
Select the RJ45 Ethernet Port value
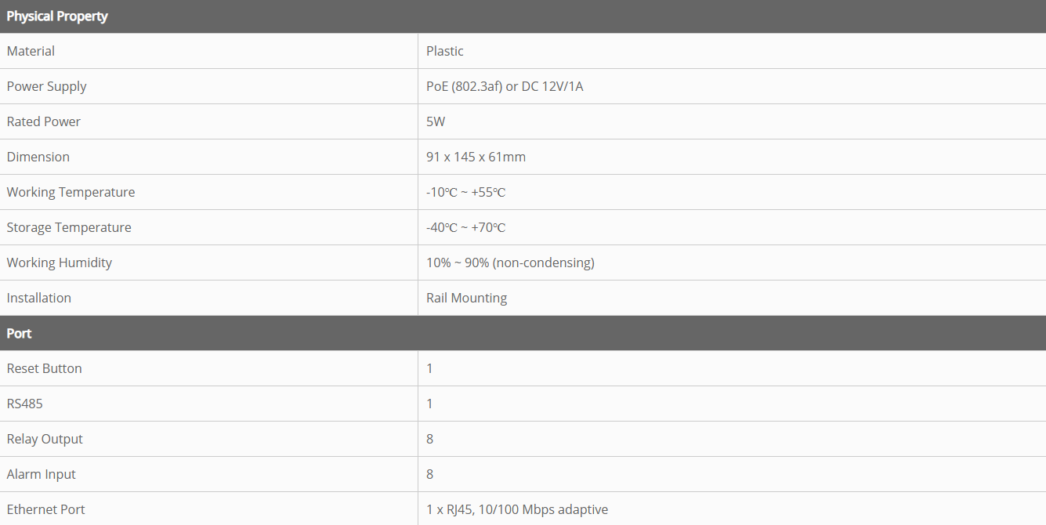(x=516, y=509)
